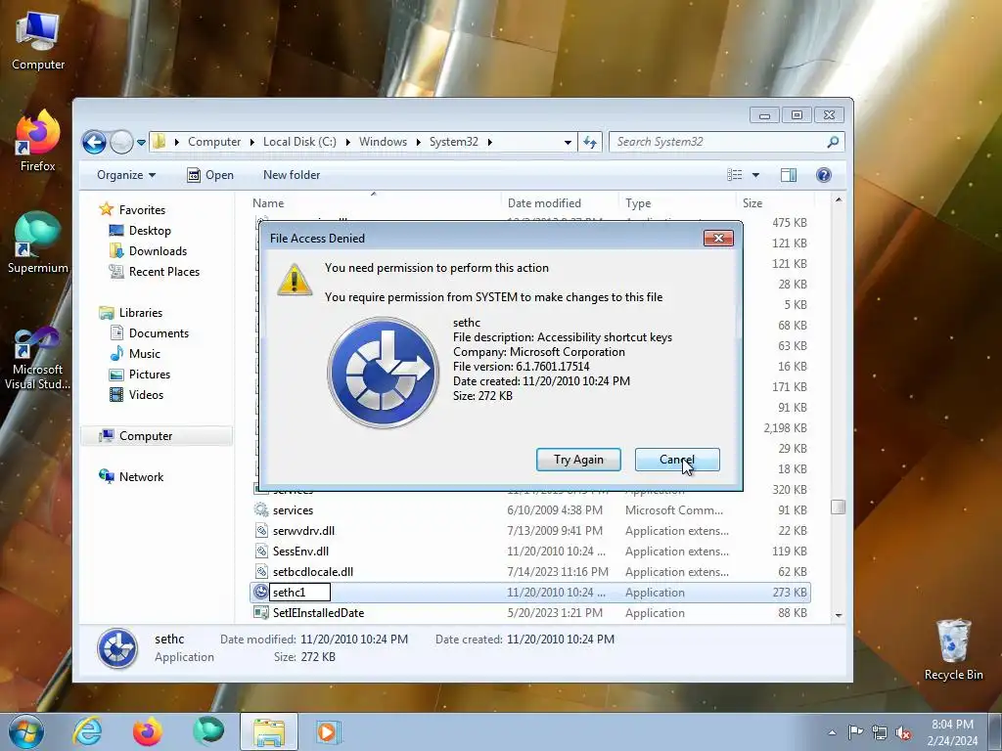Click the muted volume tray icon
This screenshot has height=751, width=1002.
[903, 732]
